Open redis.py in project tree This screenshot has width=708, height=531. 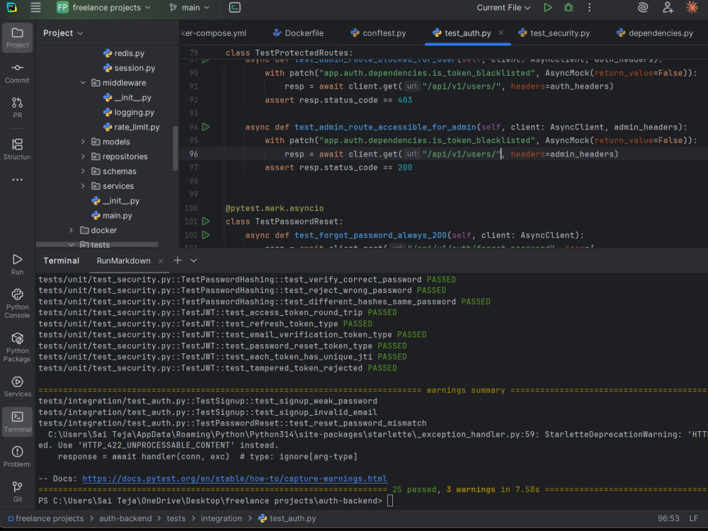(x=124, y=53)
